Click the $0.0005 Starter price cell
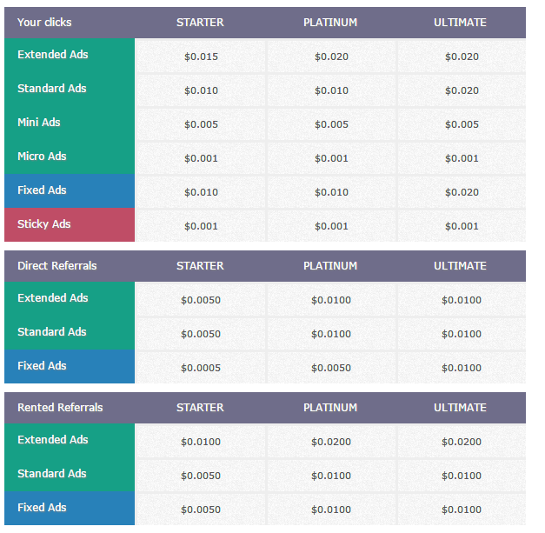 coord(201,368)
